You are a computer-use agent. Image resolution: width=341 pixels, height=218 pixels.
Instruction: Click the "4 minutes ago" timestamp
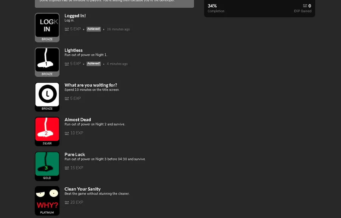(117, 64)
